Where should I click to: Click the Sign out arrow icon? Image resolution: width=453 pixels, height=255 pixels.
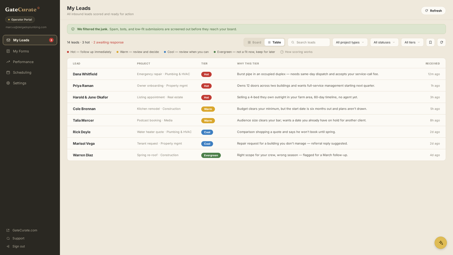click(x=8, y=246)
